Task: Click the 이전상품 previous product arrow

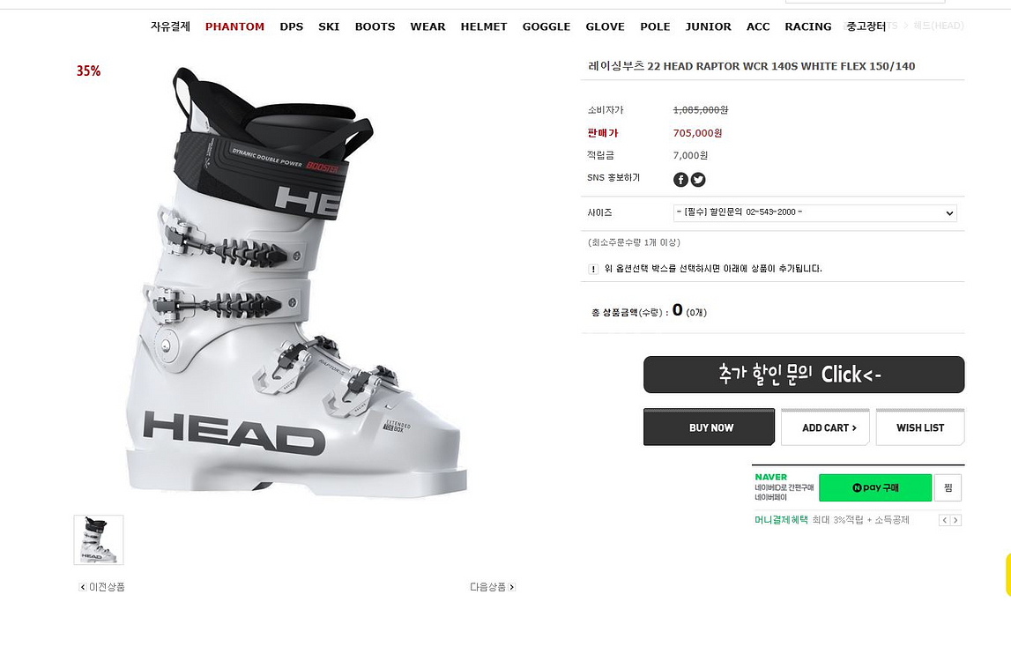Action: [83, 588]
